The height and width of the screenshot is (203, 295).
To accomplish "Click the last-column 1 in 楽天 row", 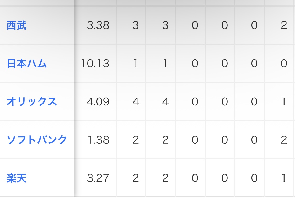I will pyautogui.click(x=284, y=178).
